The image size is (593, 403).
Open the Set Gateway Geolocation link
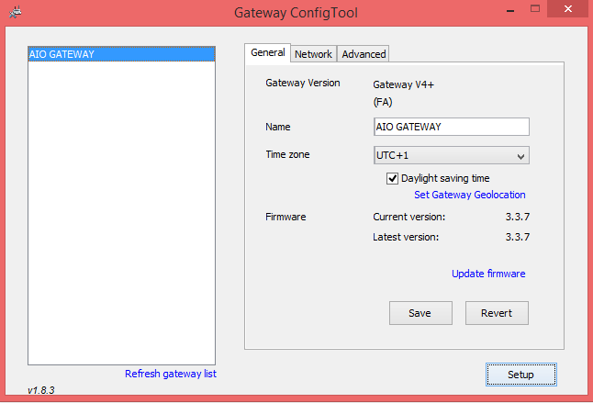470,195
